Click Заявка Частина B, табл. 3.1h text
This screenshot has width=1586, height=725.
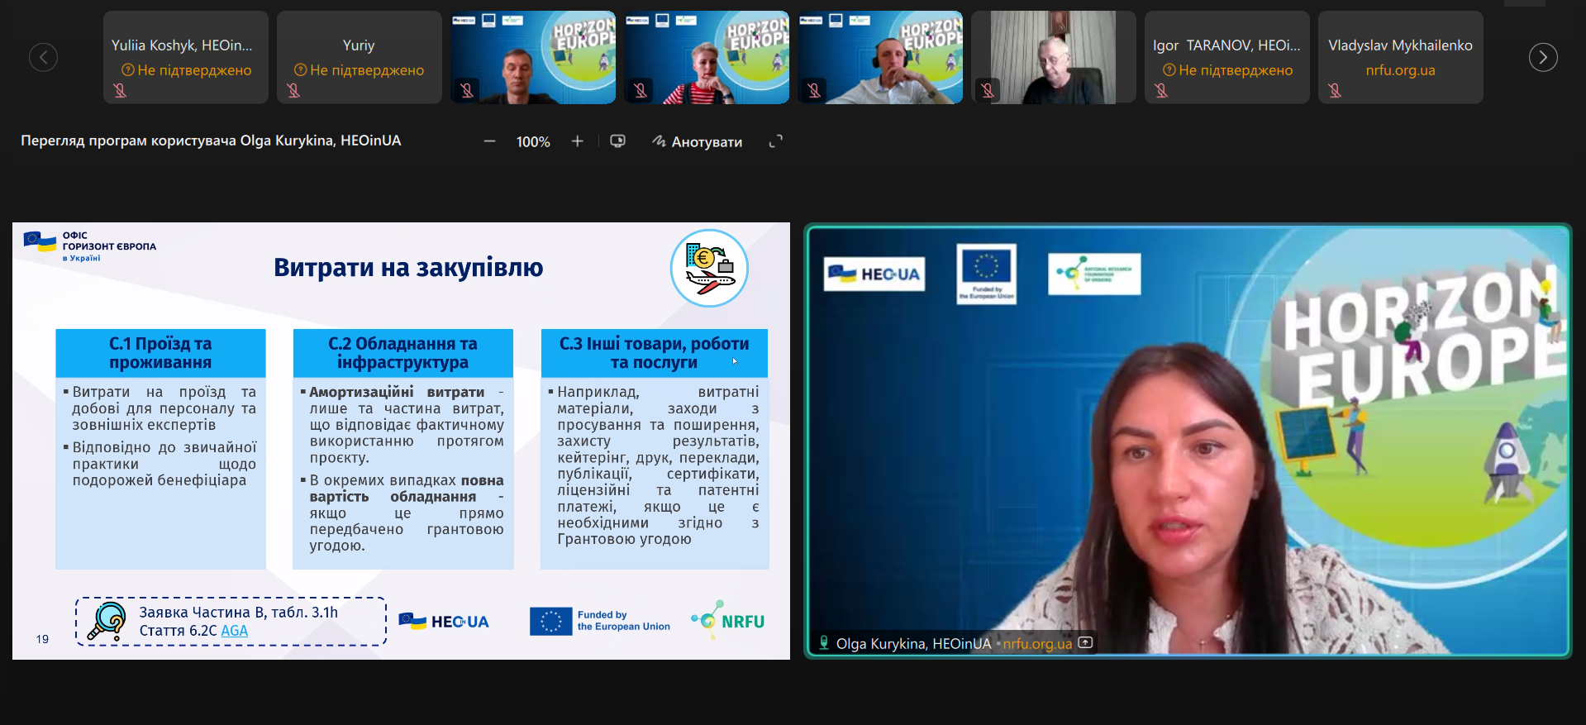238,613
